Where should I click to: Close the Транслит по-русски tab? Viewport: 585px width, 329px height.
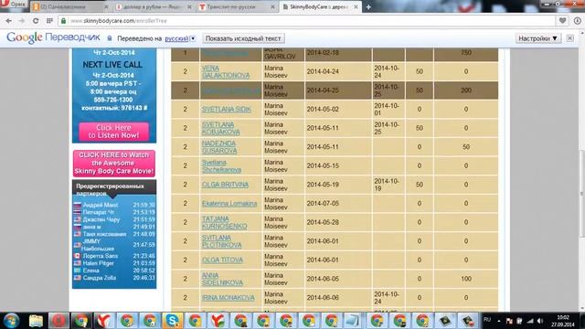click(272, 7)
